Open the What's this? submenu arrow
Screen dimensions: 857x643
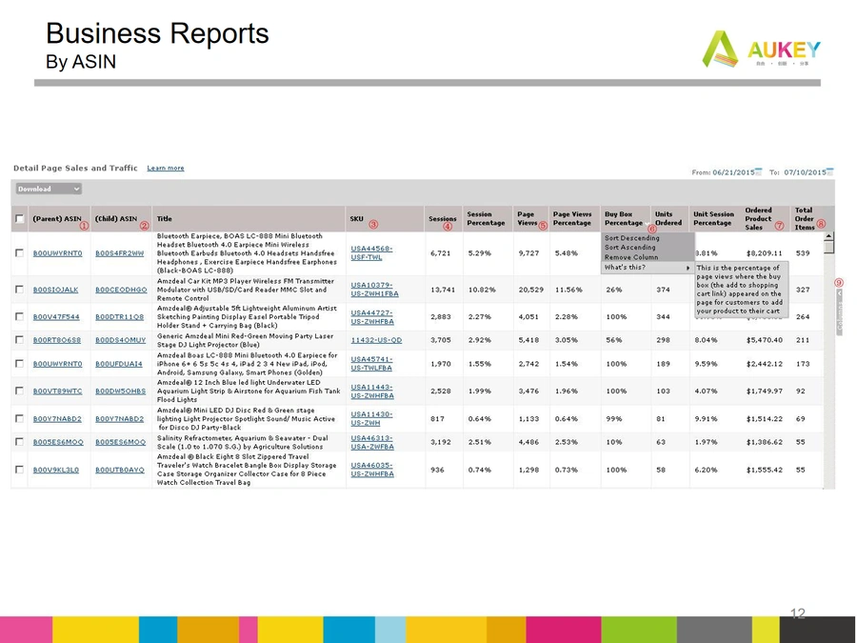point(688,268)
